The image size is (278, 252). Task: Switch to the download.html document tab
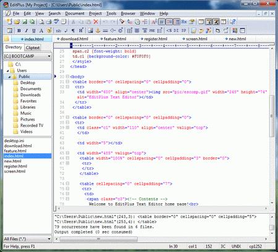(x=72, y=39)
